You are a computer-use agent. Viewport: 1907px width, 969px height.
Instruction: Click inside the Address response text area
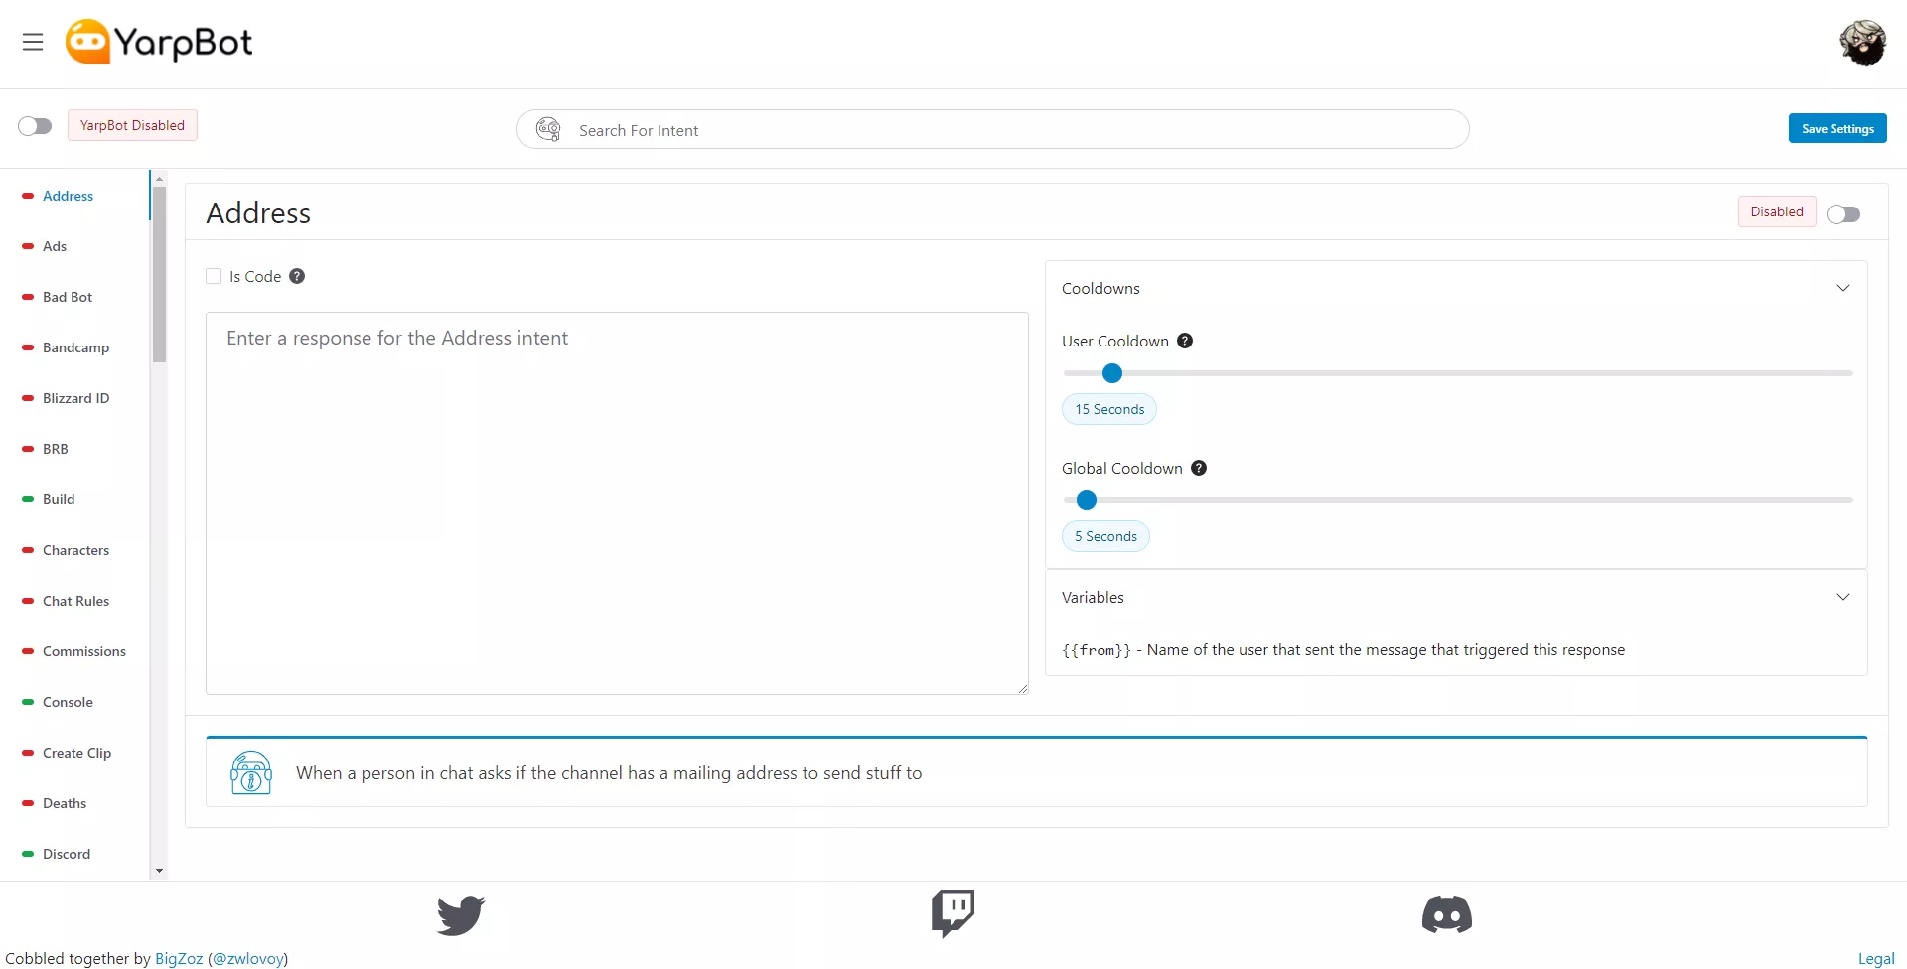616,496
